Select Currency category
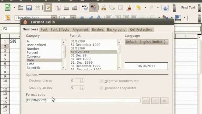 tap(44, 56)
